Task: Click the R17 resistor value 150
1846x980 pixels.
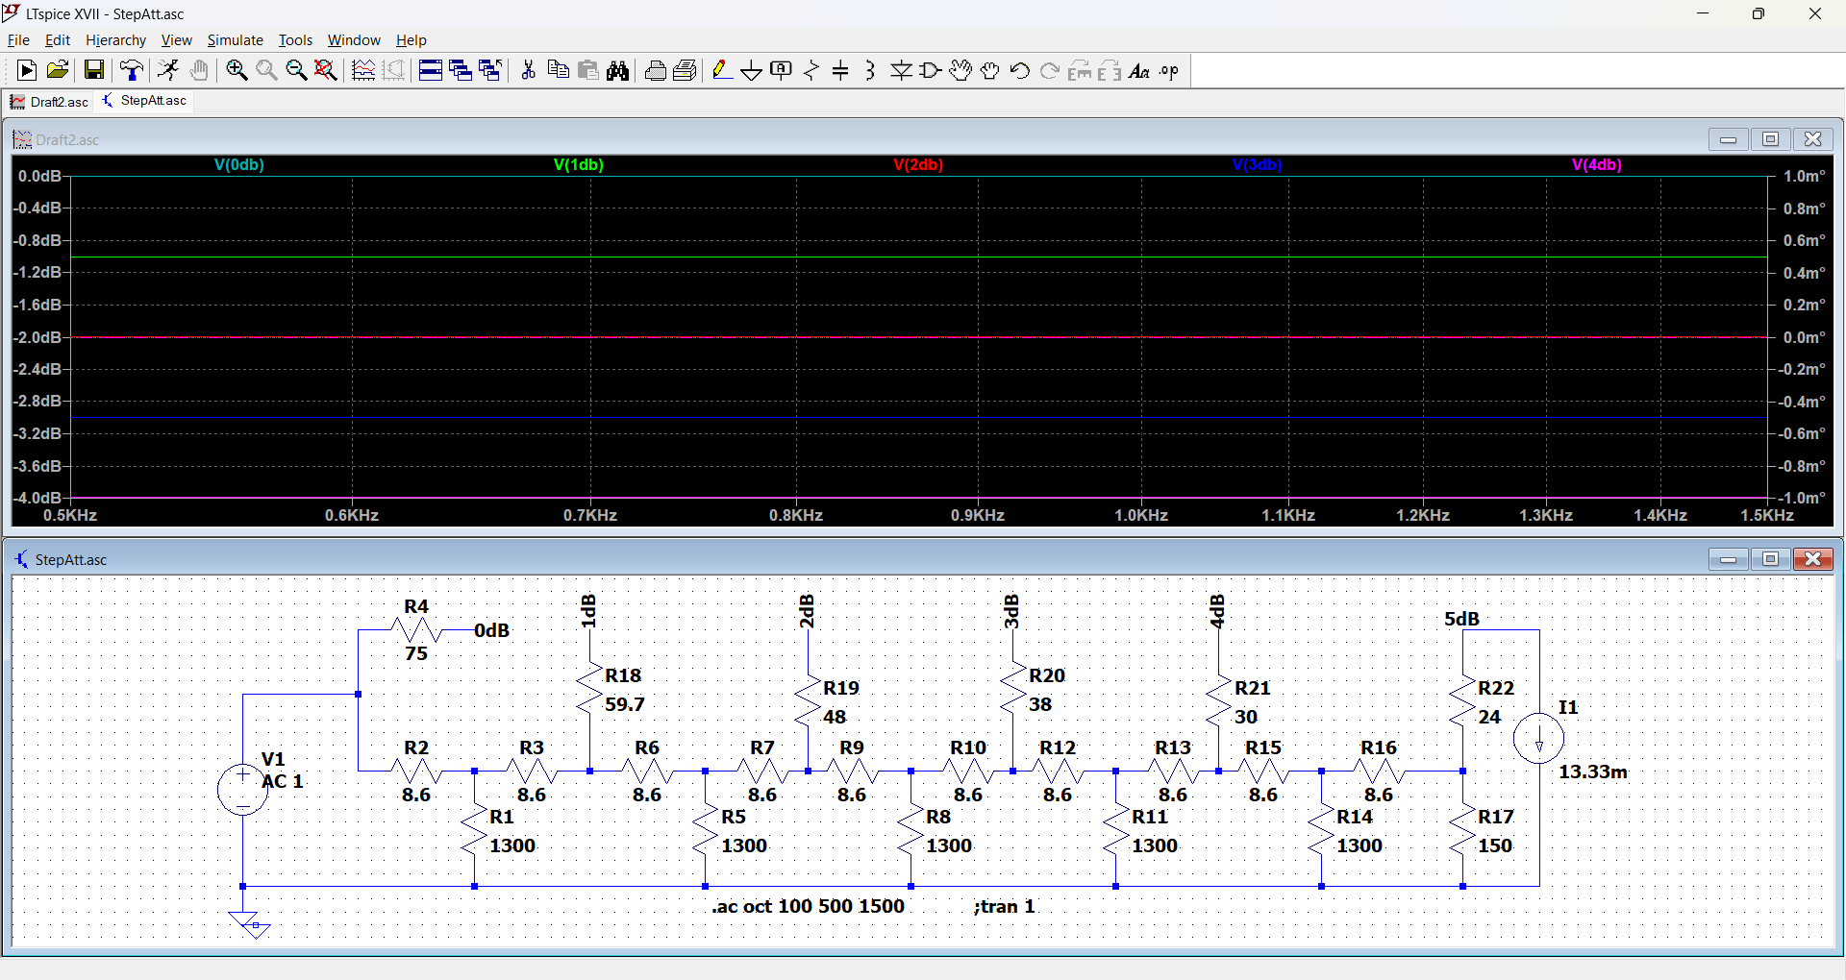Action: coord(1495,845)
